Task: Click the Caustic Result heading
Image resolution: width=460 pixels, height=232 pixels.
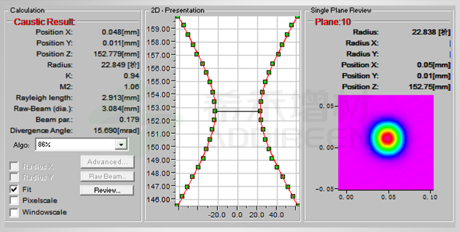Action: (x=44, y=22)
